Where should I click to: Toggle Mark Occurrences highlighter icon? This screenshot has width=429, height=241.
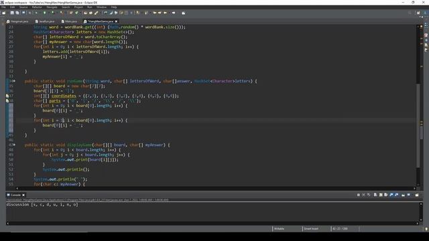click(111, 13)
